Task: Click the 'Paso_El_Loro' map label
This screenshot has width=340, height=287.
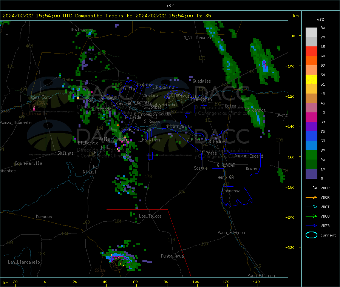Action: [261, 276]
